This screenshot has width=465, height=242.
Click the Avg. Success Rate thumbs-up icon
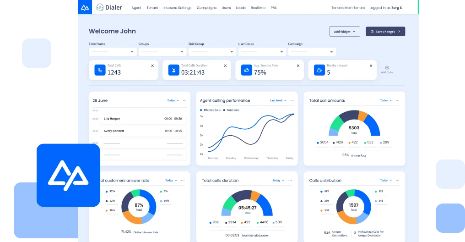246,70
